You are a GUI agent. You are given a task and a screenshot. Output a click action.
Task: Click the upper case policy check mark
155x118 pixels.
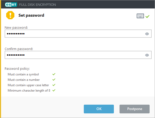pyautogui.click(x=54, y=85)
